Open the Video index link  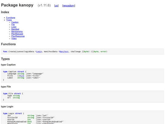(14, 39)
